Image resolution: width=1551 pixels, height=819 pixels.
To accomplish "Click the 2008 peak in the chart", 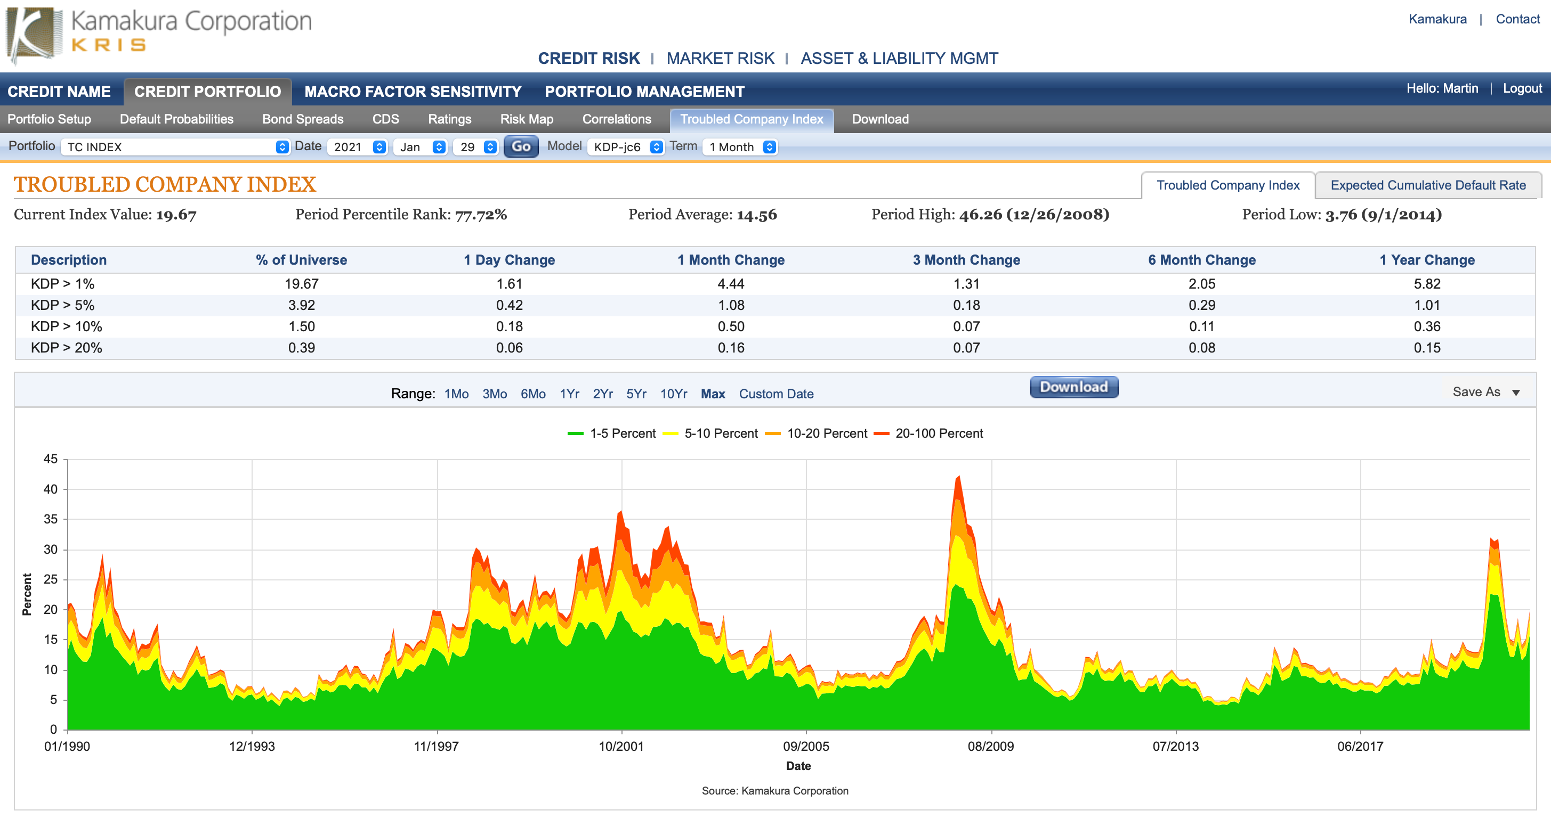I will tap(958, 478).
